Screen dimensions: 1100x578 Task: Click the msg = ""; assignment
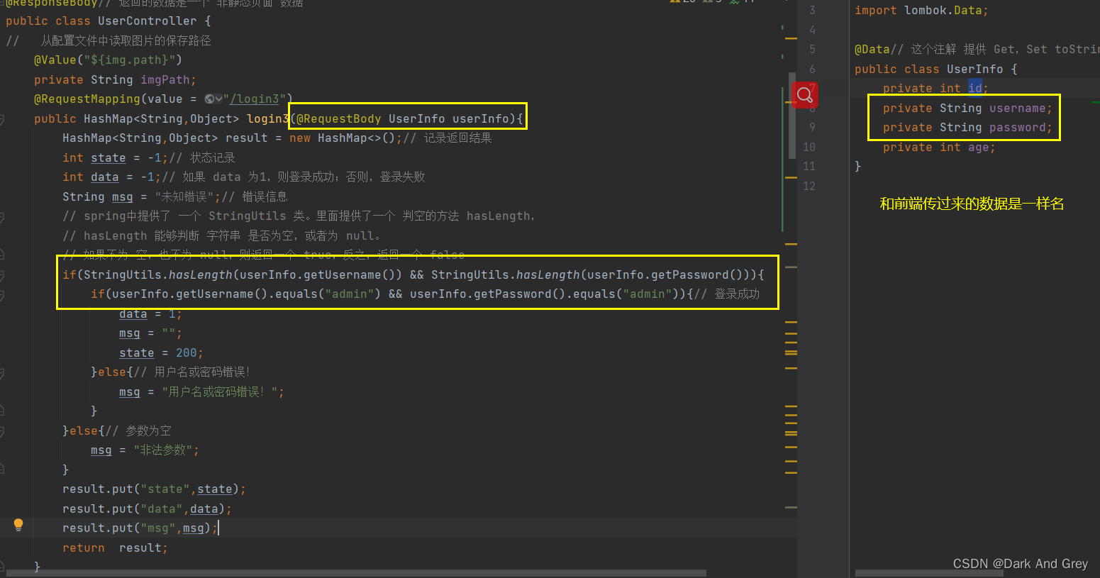(150, 333)
